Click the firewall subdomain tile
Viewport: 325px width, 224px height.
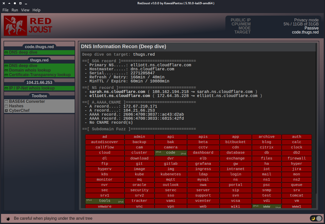pyautogui.click(x=297, y=158)
